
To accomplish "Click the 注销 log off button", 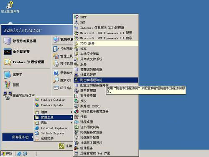I will 65,146.
